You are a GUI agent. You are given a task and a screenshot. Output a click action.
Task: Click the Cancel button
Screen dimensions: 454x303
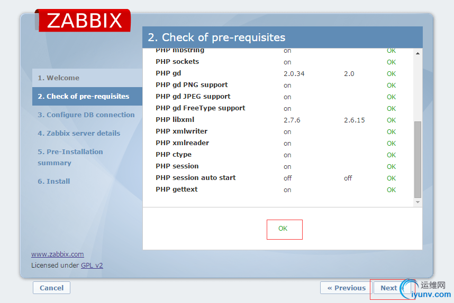click(51, 288)
